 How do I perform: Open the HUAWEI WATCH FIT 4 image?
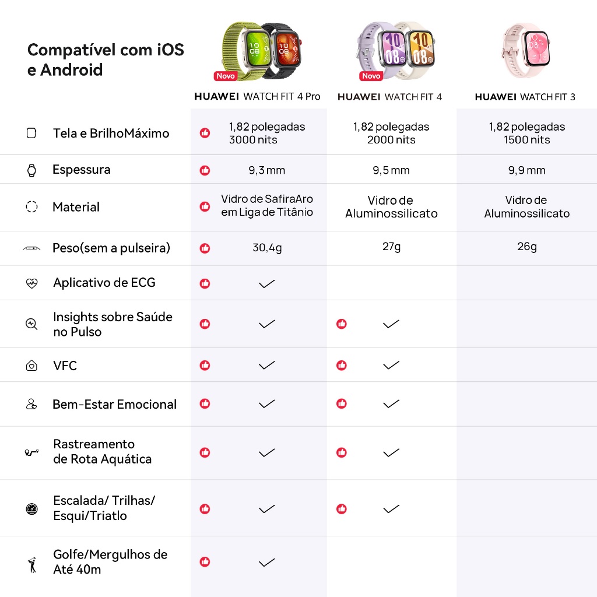pos(396,50)
